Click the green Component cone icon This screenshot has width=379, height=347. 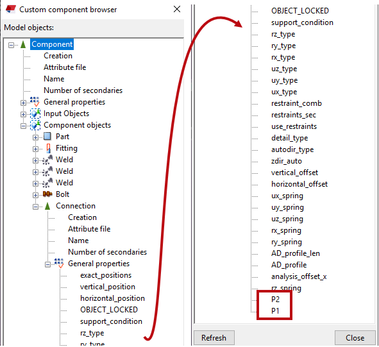23,44
